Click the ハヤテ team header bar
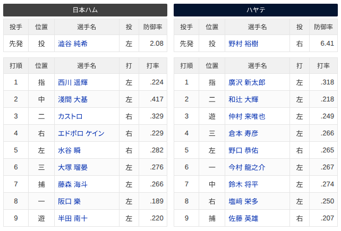 255,10
